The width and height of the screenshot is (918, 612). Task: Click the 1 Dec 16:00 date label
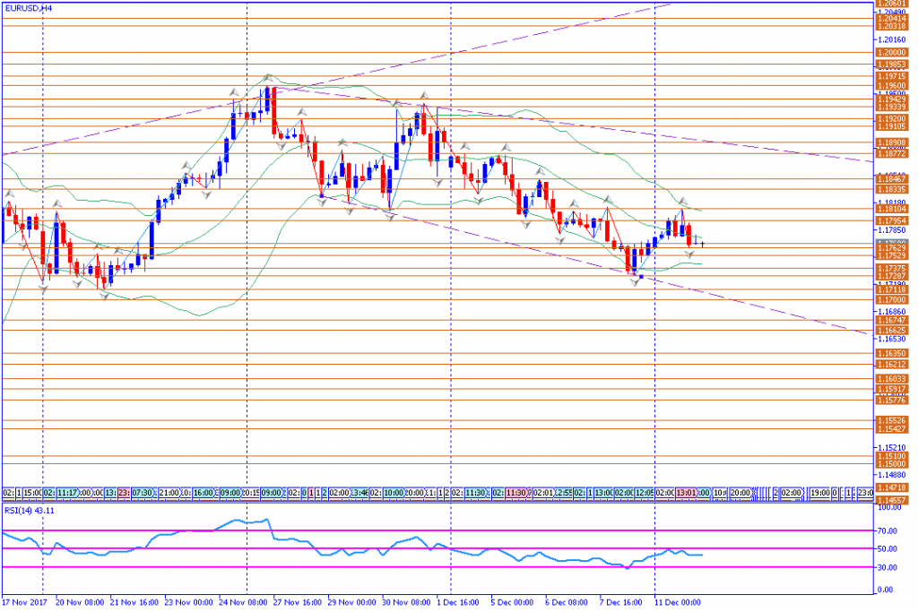pos(456,603)
